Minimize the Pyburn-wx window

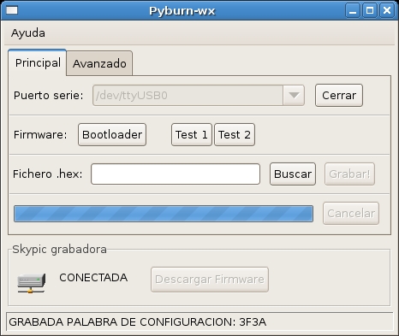[x=353, y=11]
